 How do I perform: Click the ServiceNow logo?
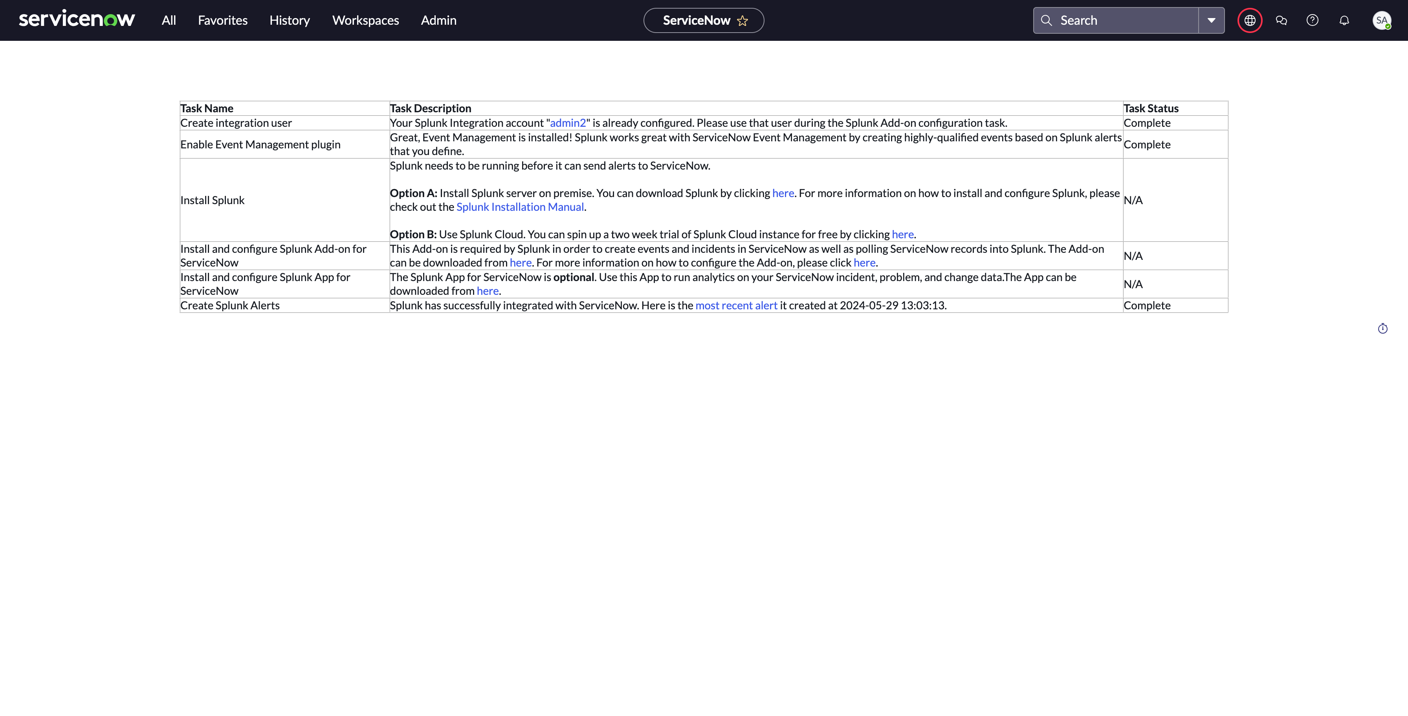coord(77,20)
